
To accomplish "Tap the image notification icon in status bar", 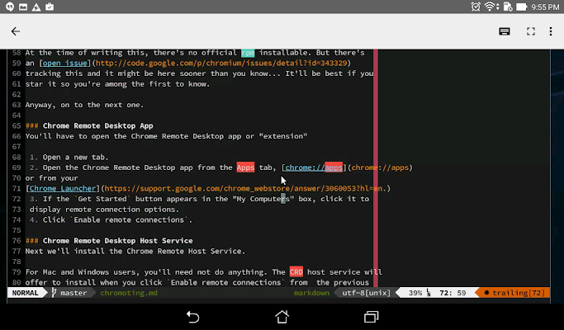I will [x=23, y=7].
